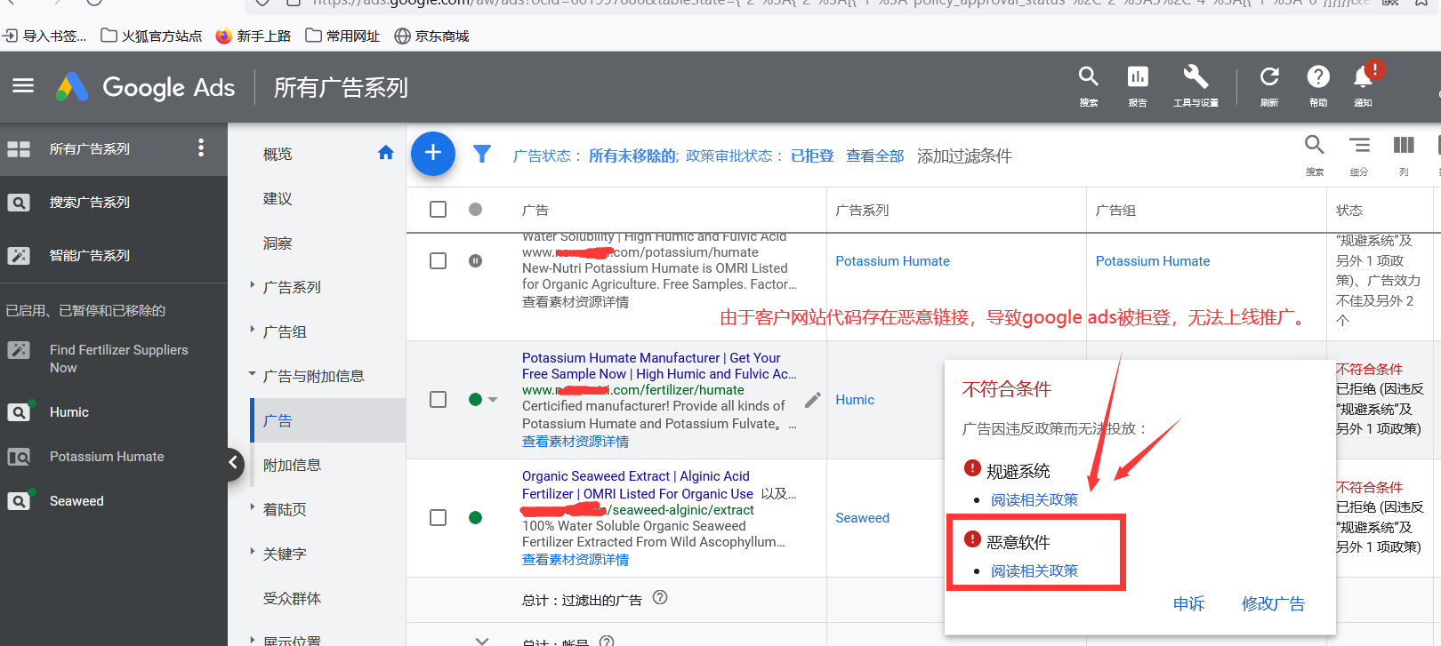
Task: Open 新手上路 bookmark
Action: (254, 36)
